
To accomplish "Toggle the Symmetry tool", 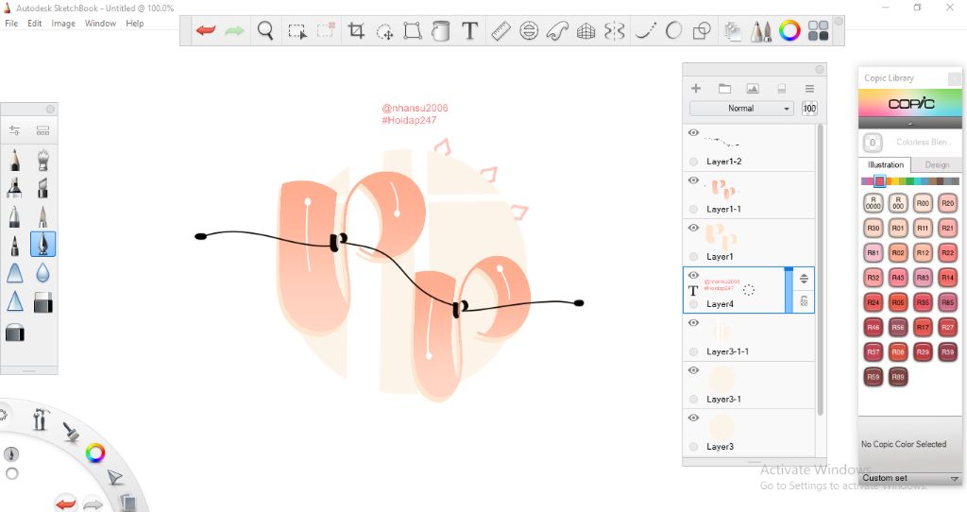I will 615,30.
